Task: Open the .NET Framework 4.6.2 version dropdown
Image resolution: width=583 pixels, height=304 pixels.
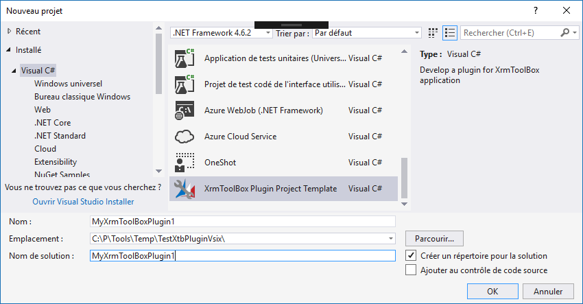Action: tap(222, 33)
